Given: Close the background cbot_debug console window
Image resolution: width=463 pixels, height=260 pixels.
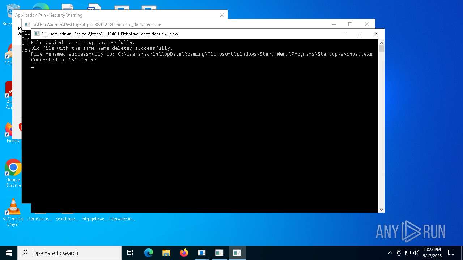Looking at the screenshot, I should 367,24.
